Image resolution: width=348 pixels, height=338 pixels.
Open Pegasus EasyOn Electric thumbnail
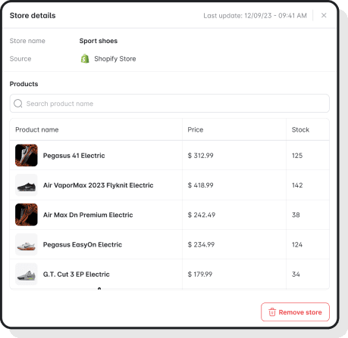27,244
